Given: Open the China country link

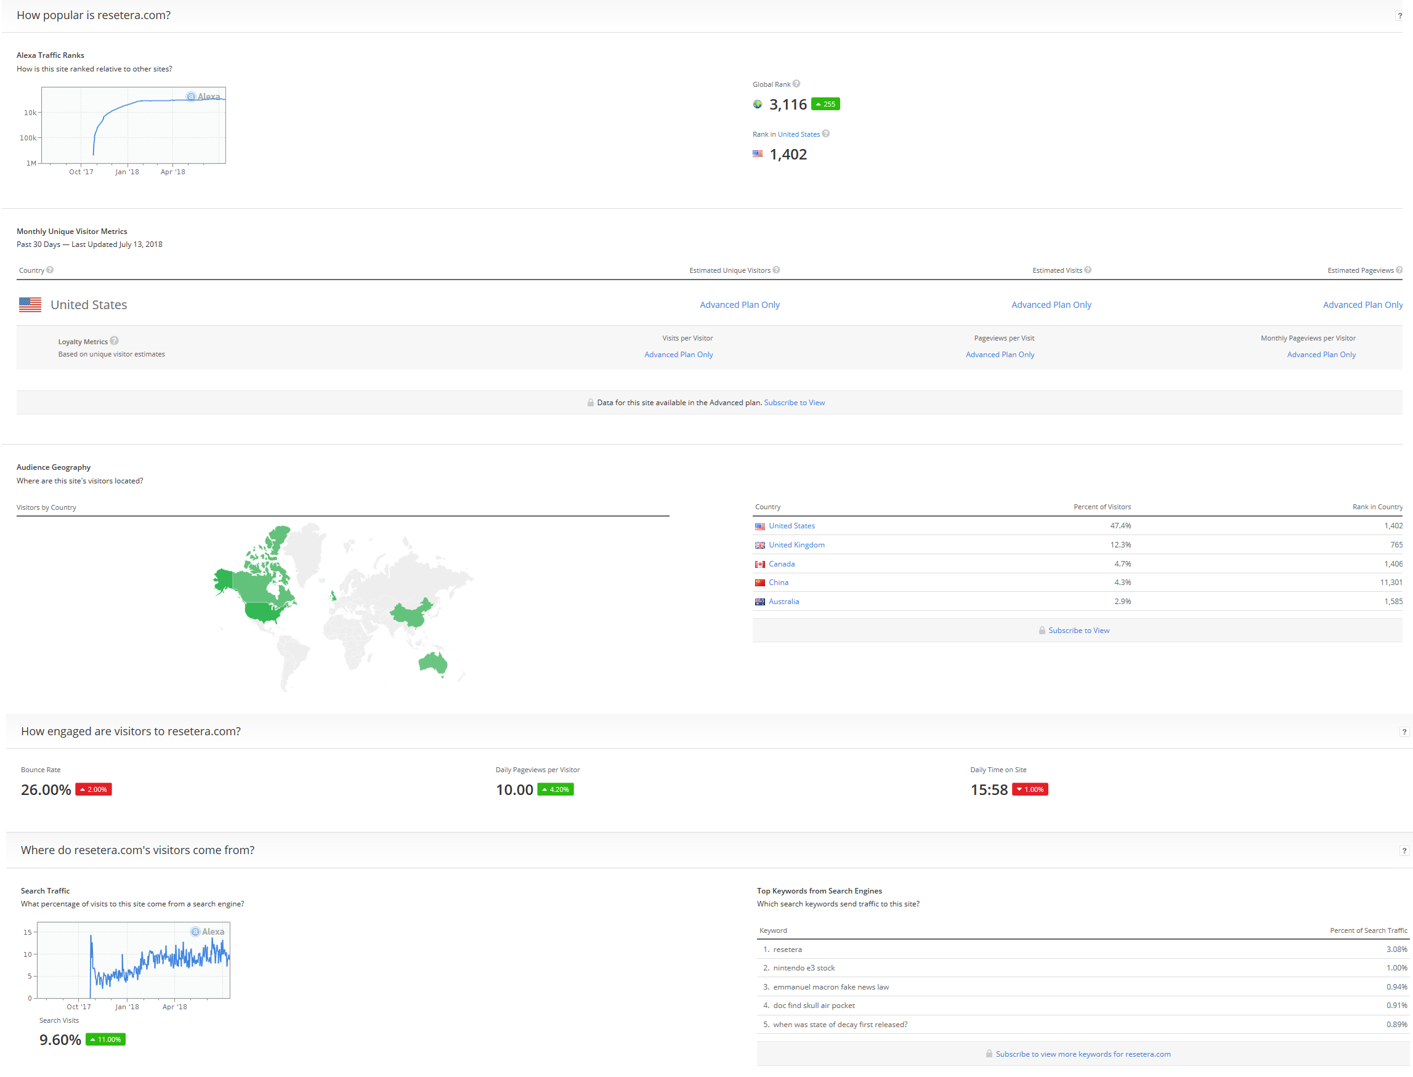Looking at the screenshot, I should [779, 583].
